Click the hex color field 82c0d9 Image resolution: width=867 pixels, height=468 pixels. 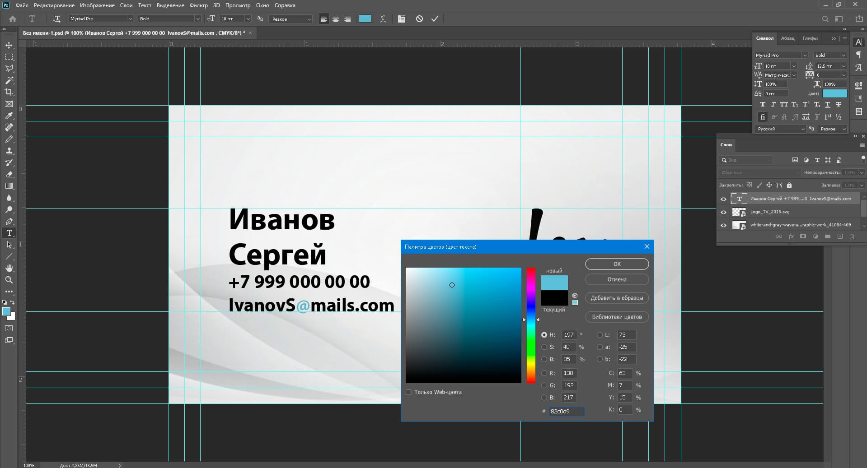coord(567,411)
